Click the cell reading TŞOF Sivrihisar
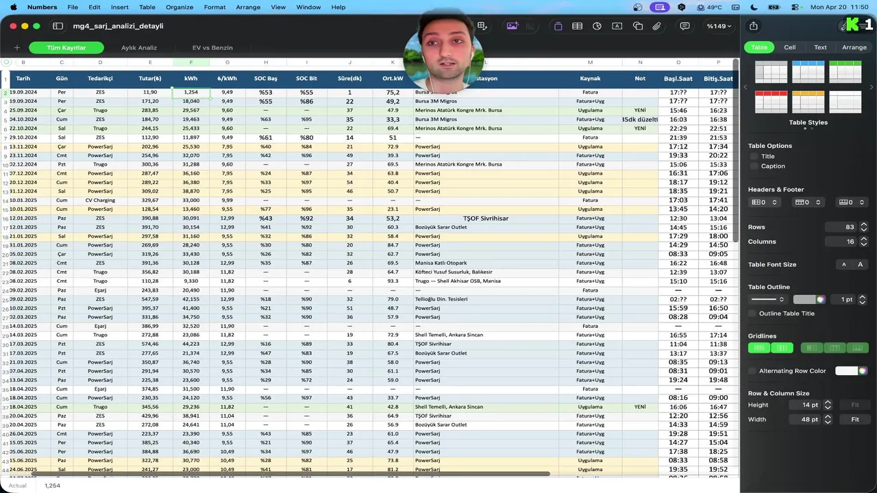Image resolution: width=877 pixels, height=493 pixels. (486, 218)
